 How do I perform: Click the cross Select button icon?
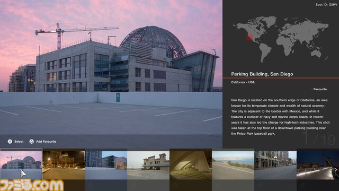coord(10,142)
